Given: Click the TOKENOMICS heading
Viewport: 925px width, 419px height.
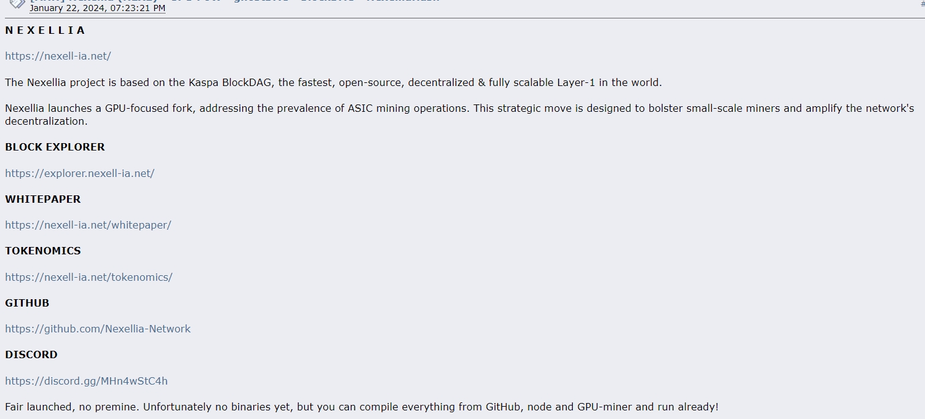Looking at the screenshot, I should 43,251.
